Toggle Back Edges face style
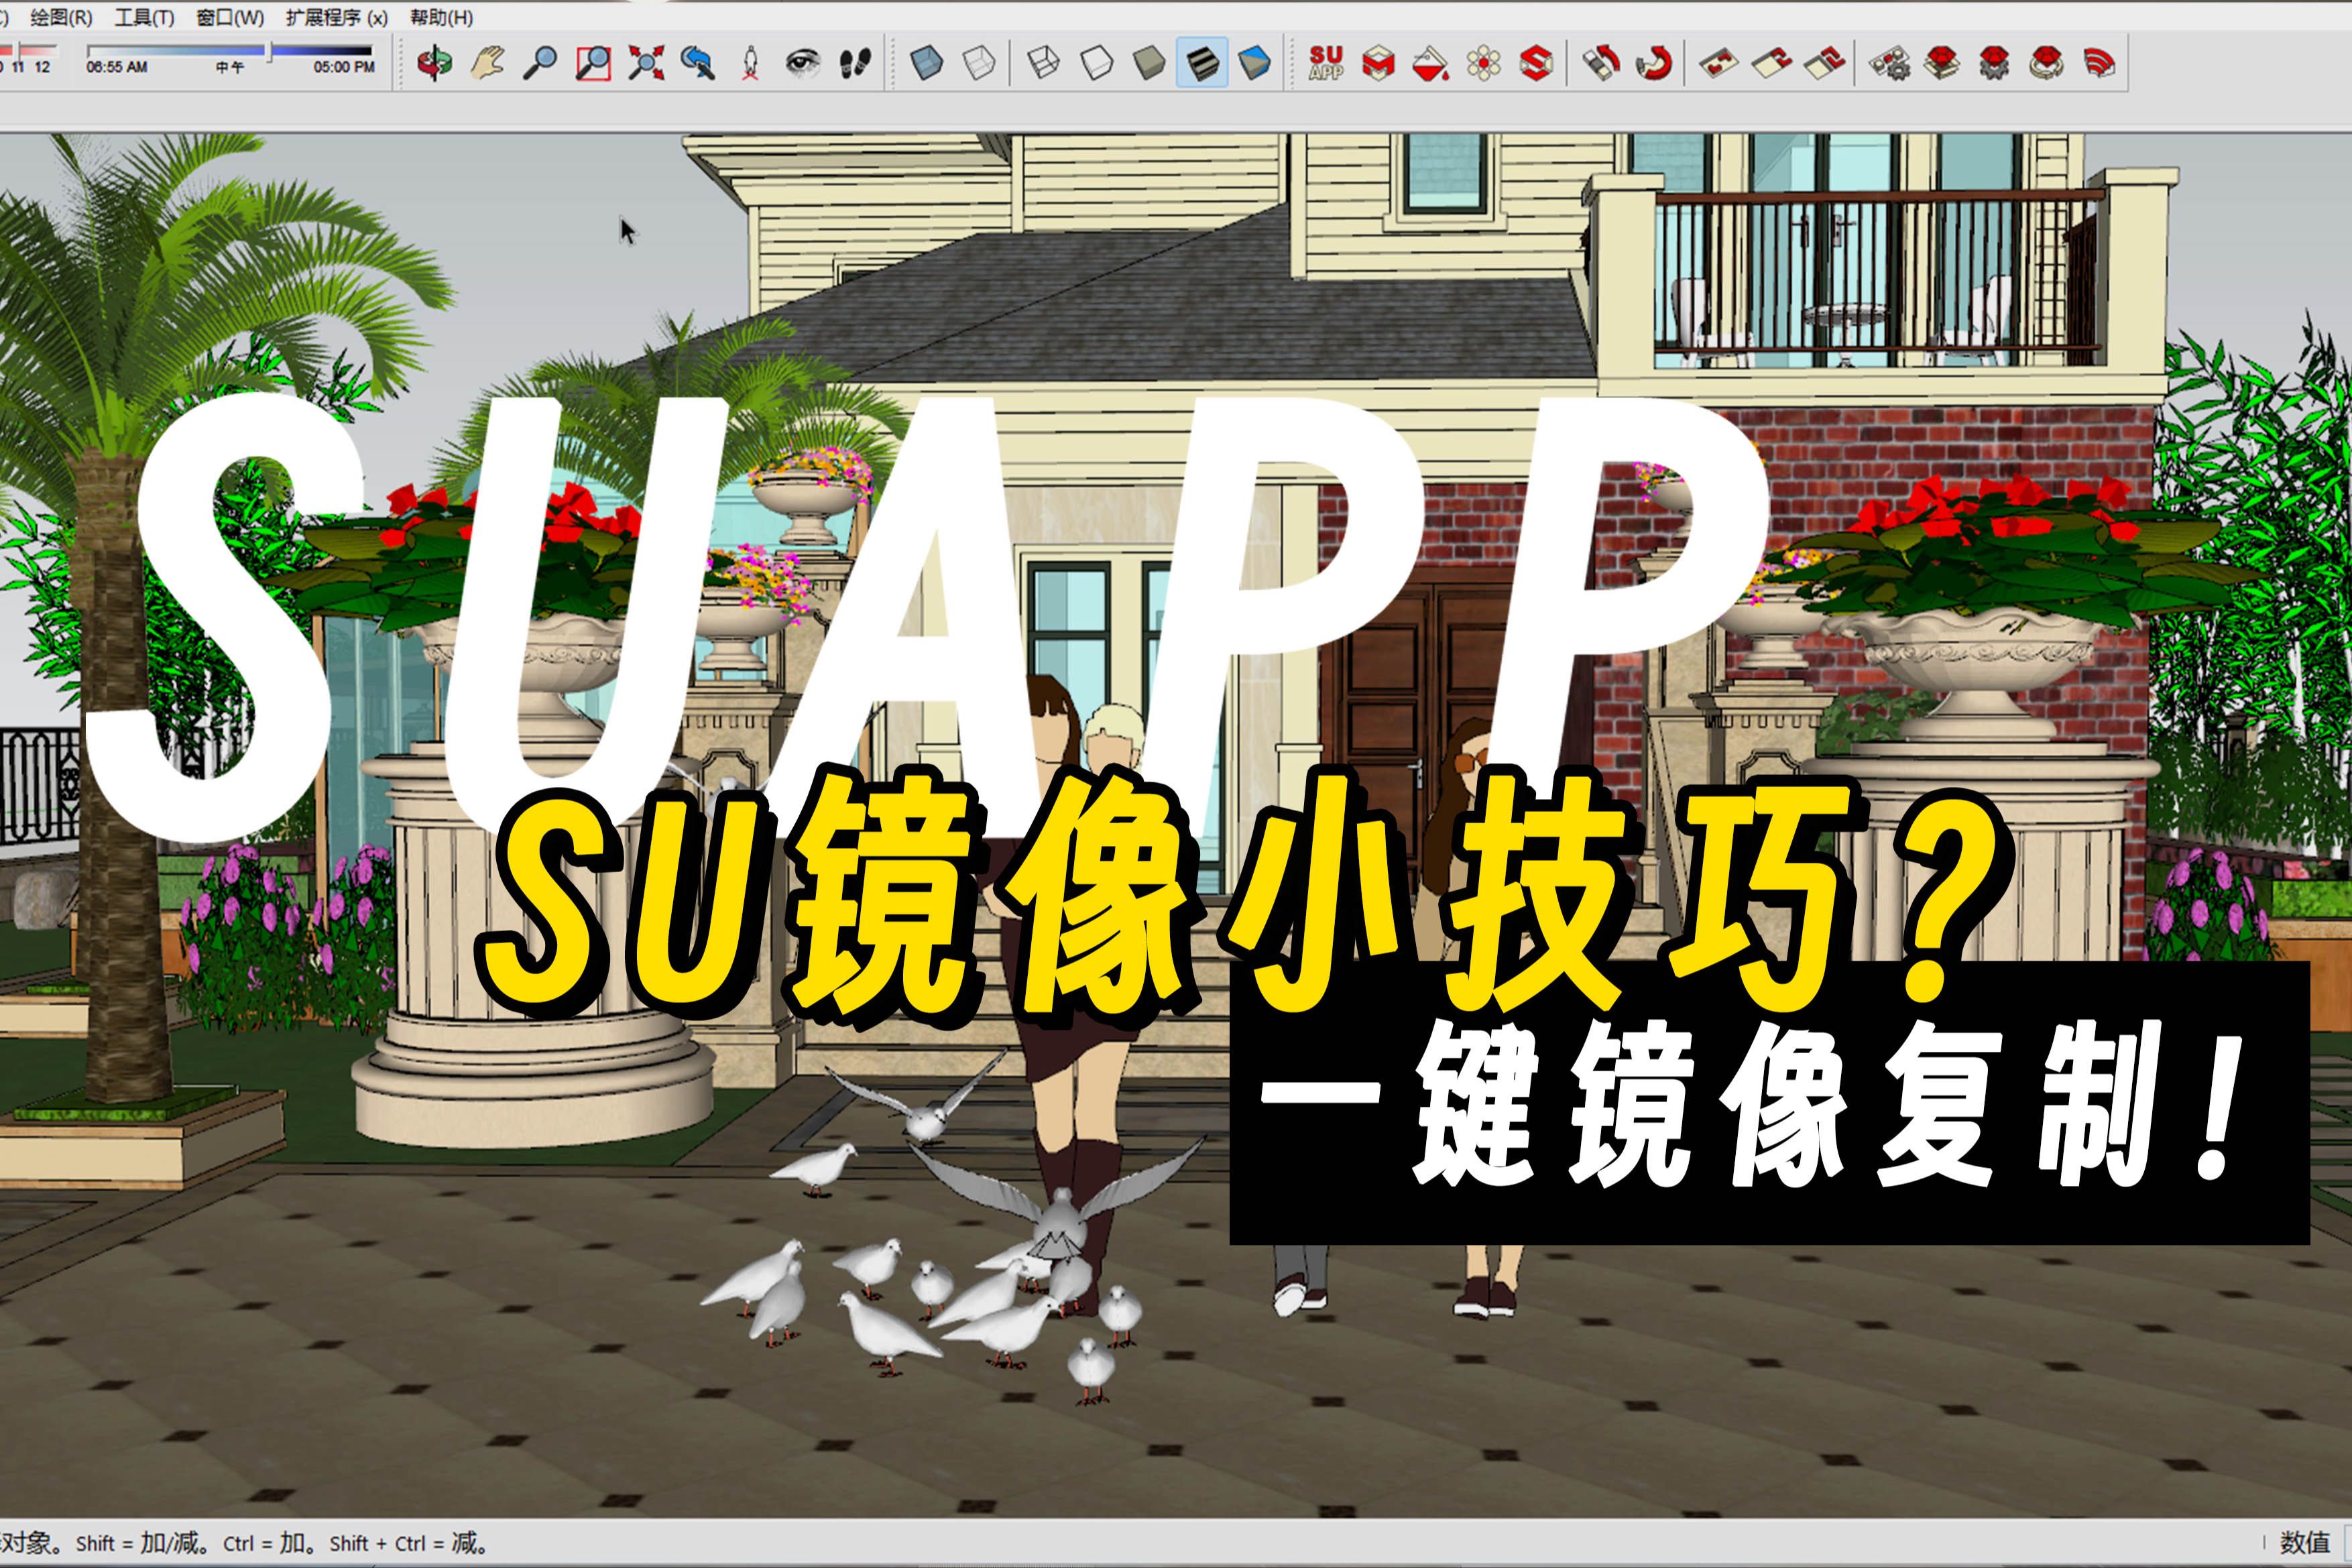 click(979, 64)
